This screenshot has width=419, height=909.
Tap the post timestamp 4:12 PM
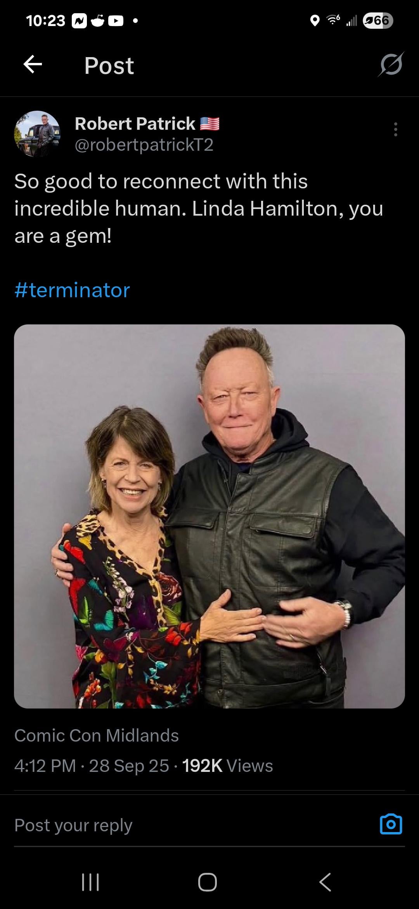tap(45, 766)
